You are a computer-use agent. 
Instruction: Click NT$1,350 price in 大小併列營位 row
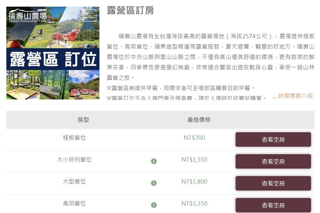(x=194, y=160)
